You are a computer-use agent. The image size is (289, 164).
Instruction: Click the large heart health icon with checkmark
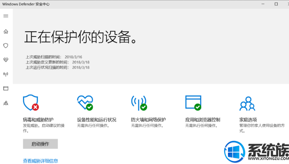[x=85, y=103]
